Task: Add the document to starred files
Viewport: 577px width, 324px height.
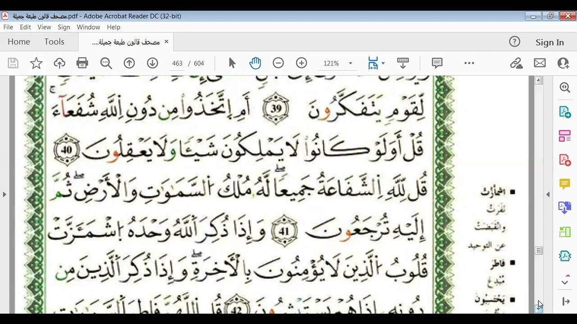Action: coord(36,63)
